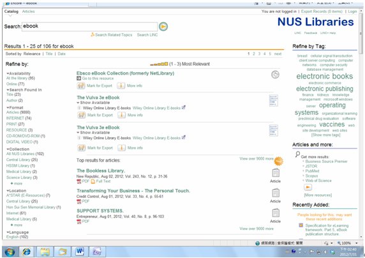The width and height of the screenshot is (365, 258).
Task: Open Word from the taskbar
Action: [x=80, y=252]
